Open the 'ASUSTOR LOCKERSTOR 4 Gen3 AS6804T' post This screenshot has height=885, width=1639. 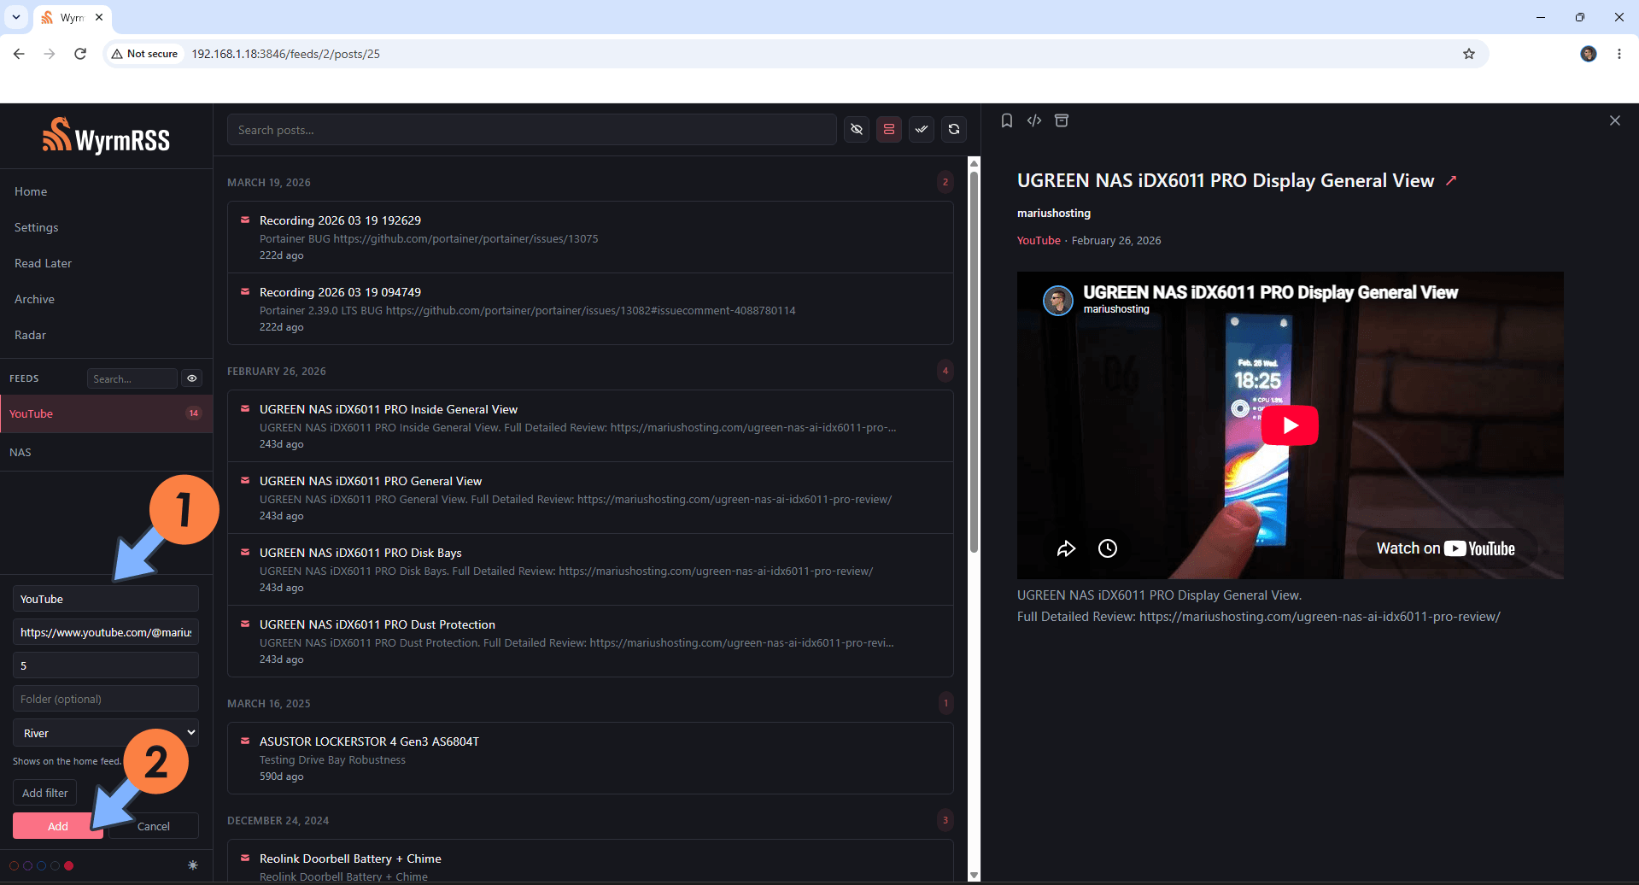590,759
